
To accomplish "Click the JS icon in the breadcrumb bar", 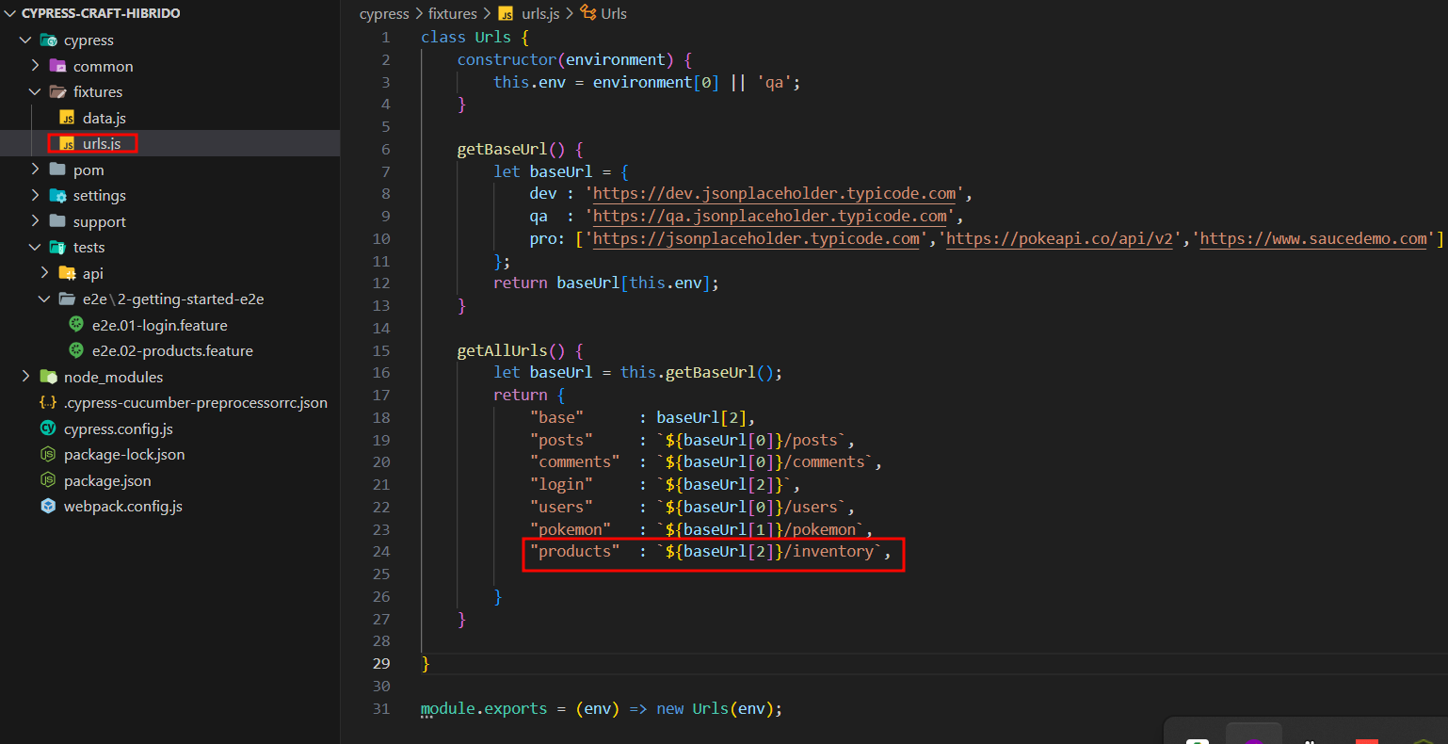I will 507,13.
